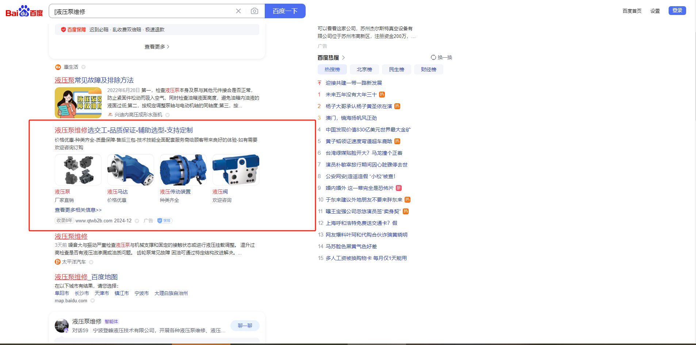Select 镇江市 city link
The height and width of the screenshot is (345, 696).
click(122, 293)
